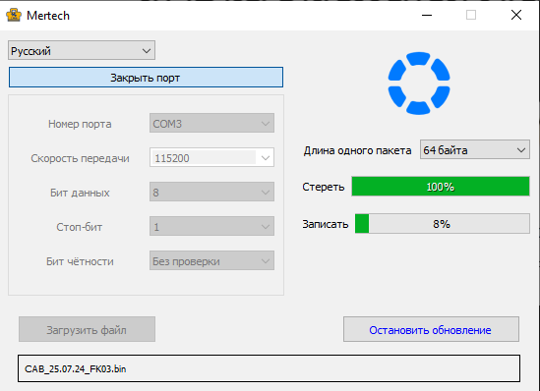540x391 pixels.
Task: Click the Загрузить файл button
Action: (87, 329)
